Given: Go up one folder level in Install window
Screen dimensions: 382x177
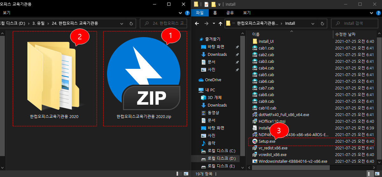Looking at the screenshot, I should (x=220, y=23).
